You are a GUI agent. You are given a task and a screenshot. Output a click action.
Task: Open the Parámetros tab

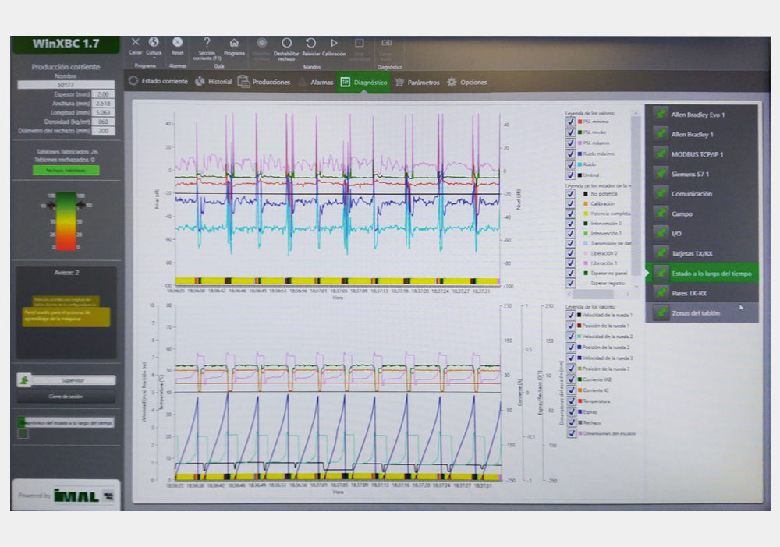point(417,83)
